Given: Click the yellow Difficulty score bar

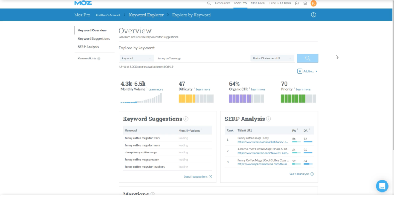Looking at the screenshot, I should 196,99.
